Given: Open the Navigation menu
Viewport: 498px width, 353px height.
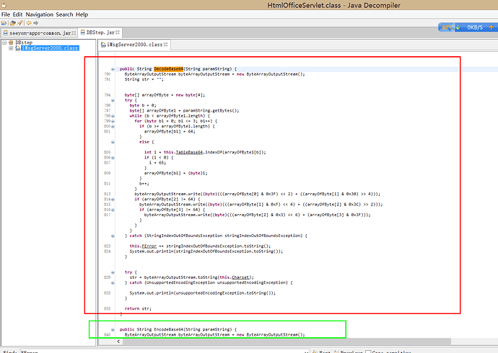Looking at the screenshot, I should (39, 14).
